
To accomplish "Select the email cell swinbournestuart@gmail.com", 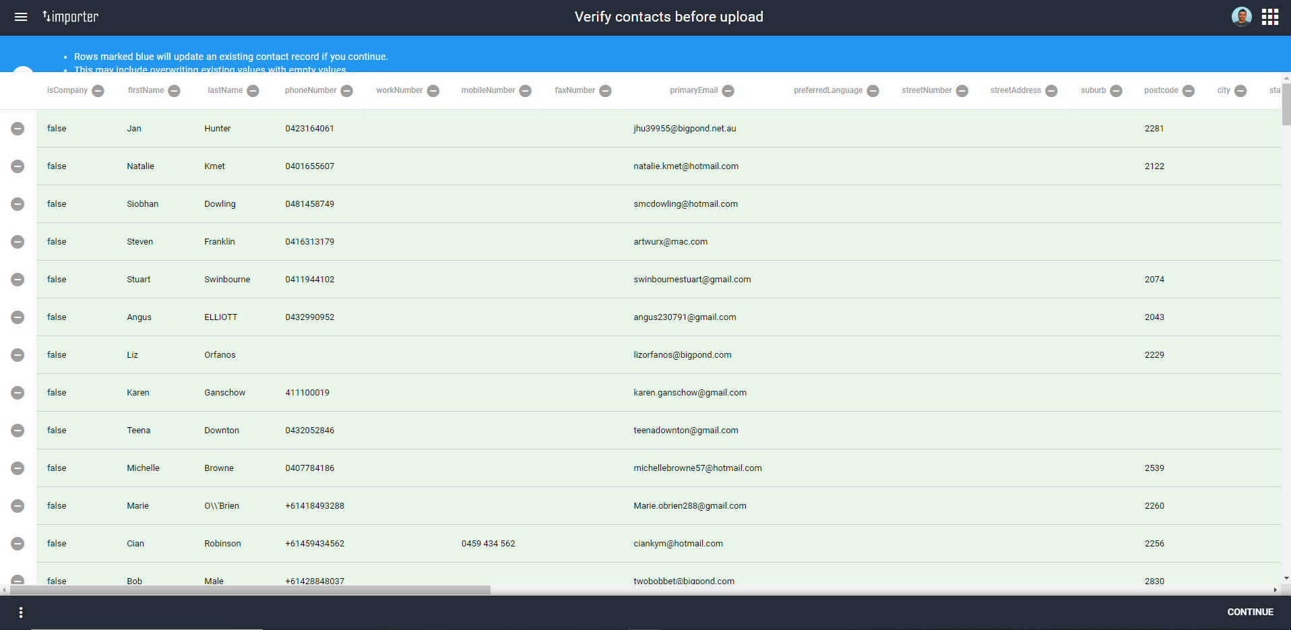I will pyautogui.click(x=692, y=279).
